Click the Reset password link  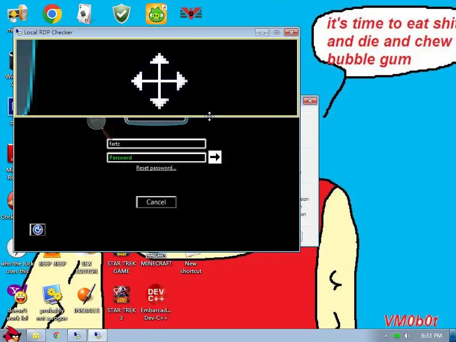pos(156,168)
